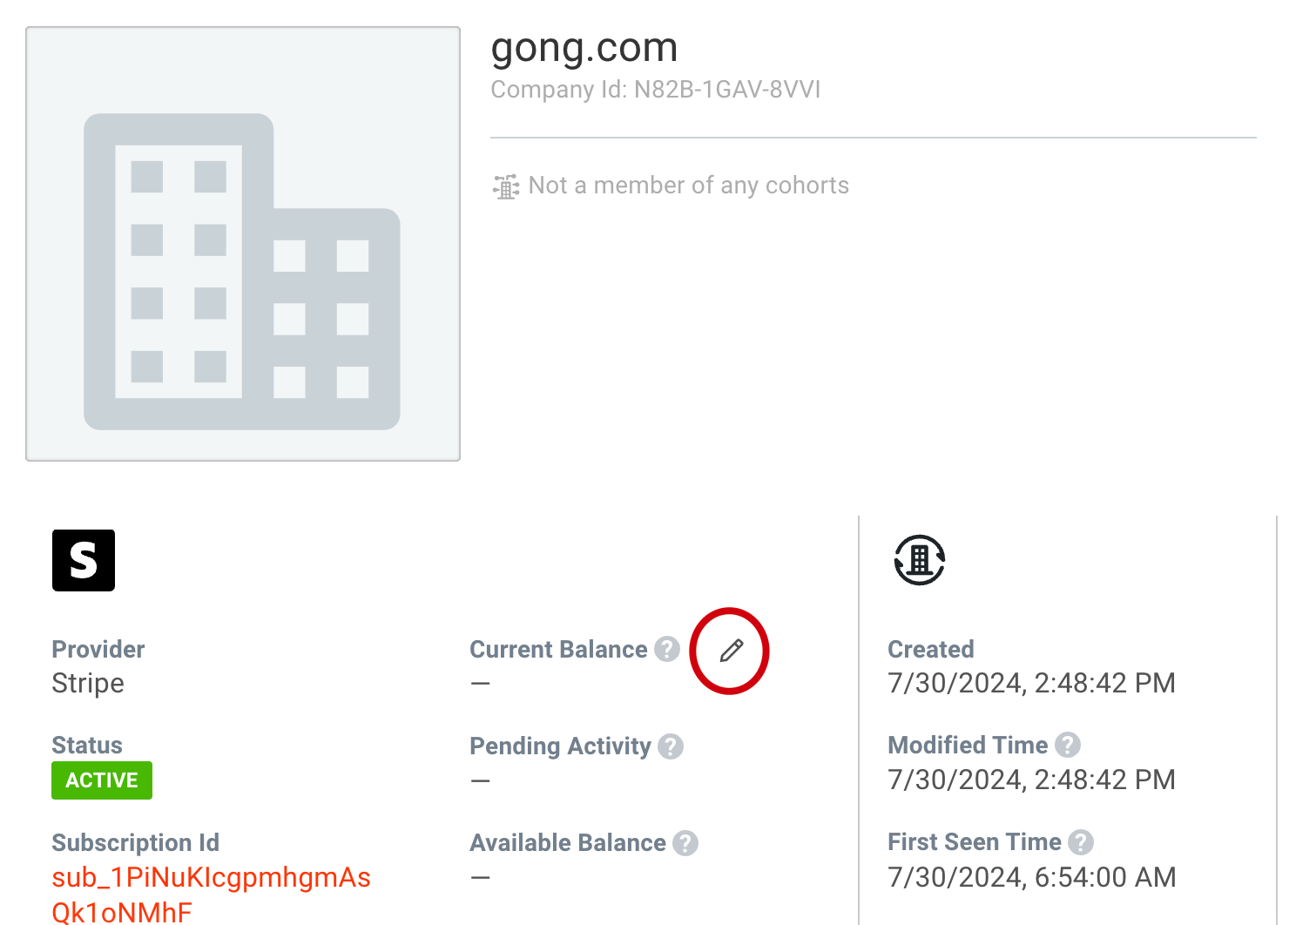1289x925 pixels.
Task: Click the dash under Current Balance
Action: 480,683
